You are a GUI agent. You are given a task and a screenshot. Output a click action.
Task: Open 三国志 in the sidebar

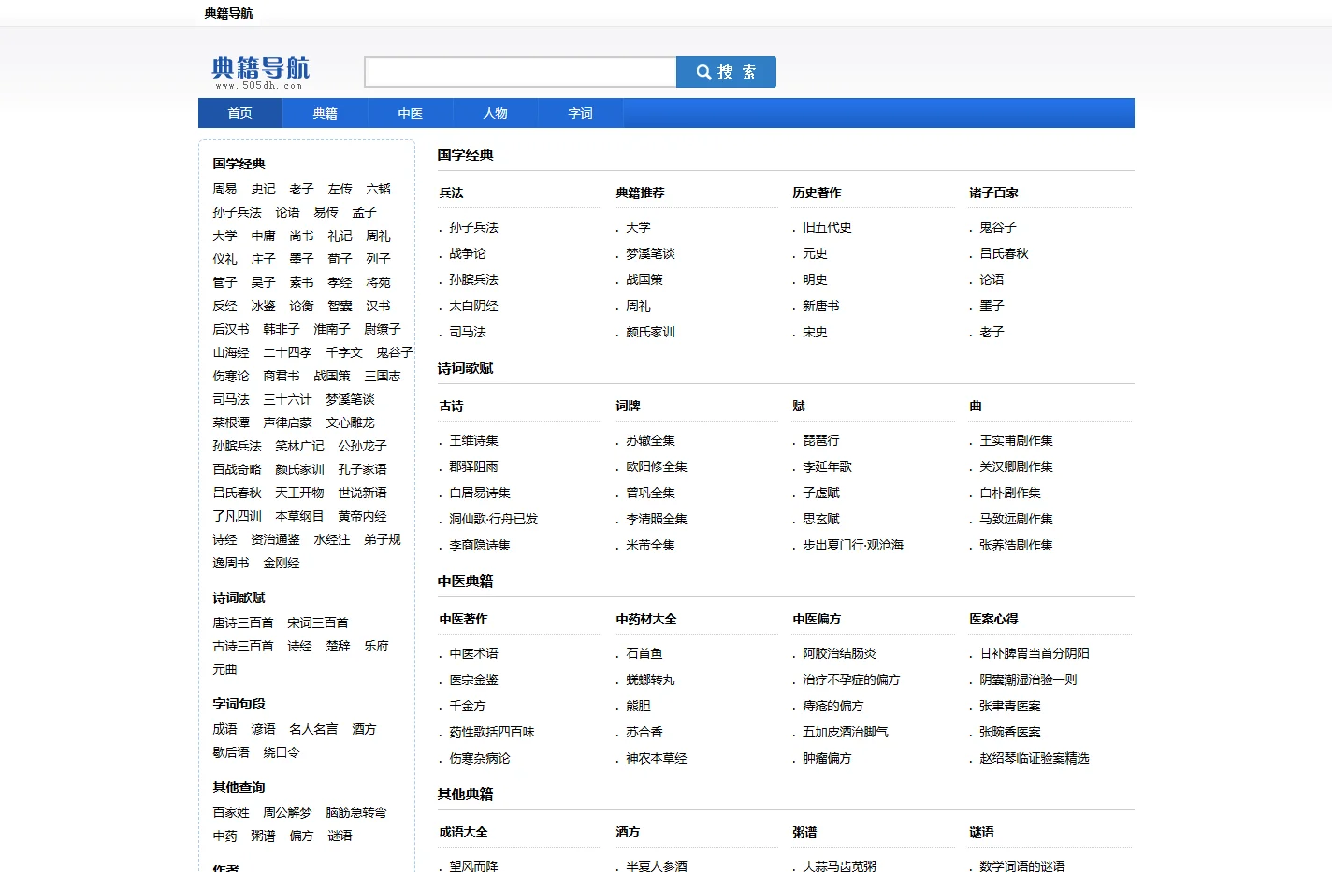tap(382, 376)
